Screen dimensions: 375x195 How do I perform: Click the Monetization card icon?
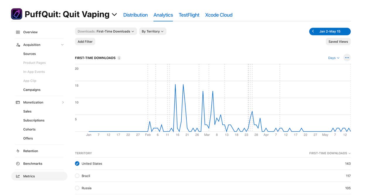point(18,102)
